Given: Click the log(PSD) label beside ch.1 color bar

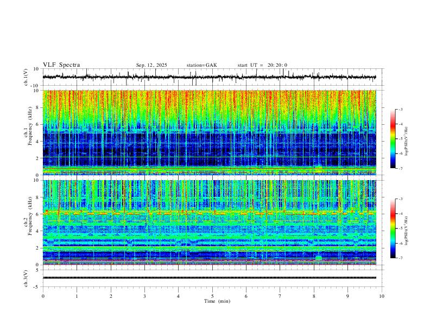Looking at the screenshot, I should (407, 142).
